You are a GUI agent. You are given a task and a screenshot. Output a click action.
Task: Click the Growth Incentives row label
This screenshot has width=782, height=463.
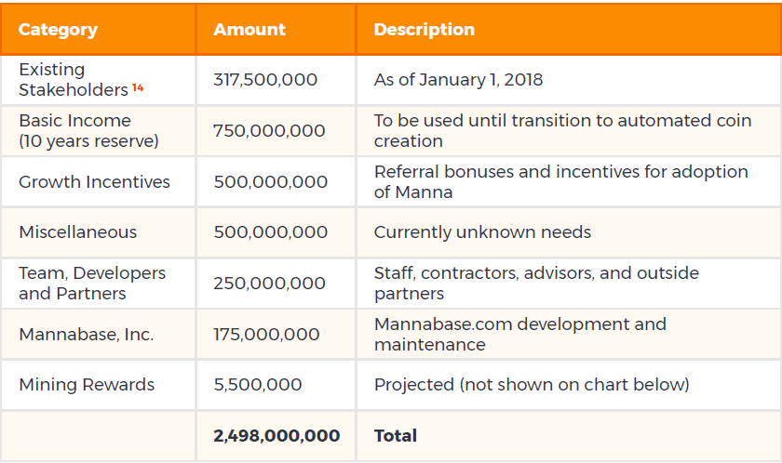coord(94,182)
